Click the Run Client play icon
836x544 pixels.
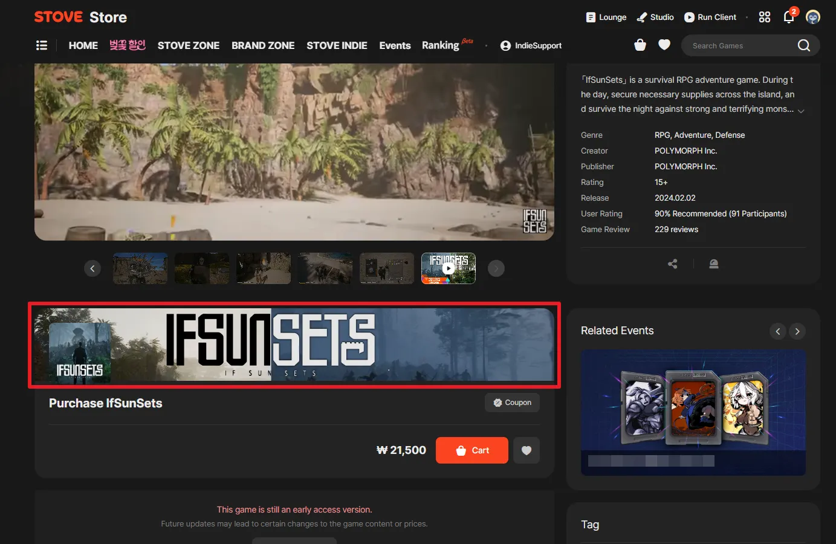689,18
